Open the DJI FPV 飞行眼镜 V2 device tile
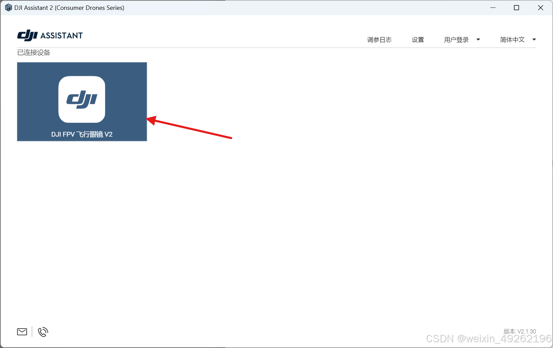The height and width of the screenshot is (348, 553). tap(82, 102)
